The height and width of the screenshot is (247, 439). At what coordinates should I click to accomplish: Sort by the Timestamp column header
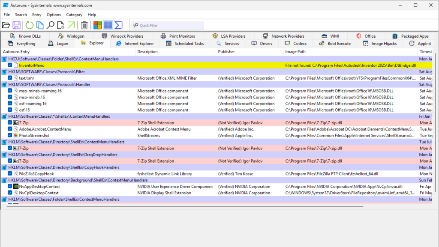point(426,52)
